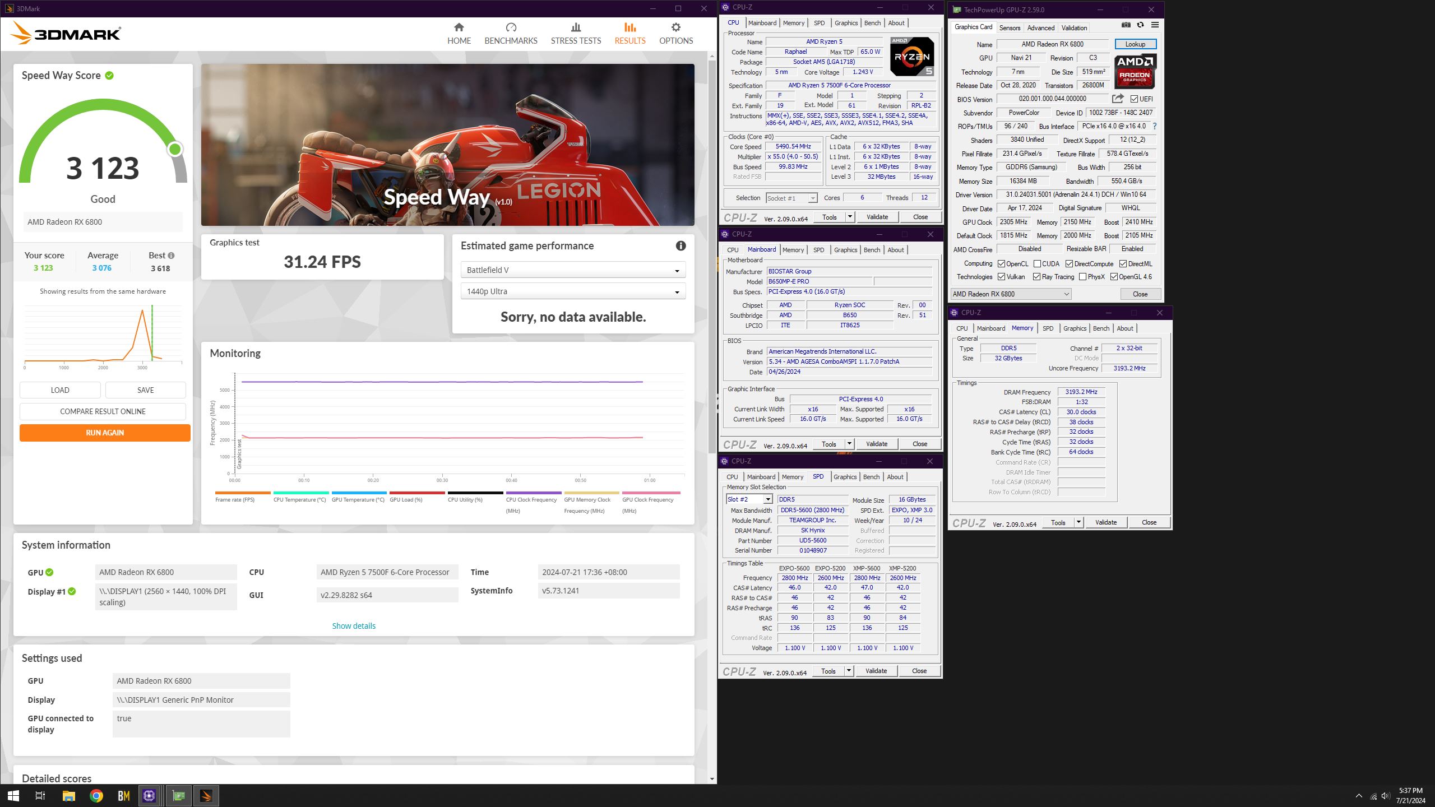Expand Tools arrow in CPU-Z Mainboard window
This screenshot has width=1435, height=807.
pyautogui.click(x=849, y=444)
